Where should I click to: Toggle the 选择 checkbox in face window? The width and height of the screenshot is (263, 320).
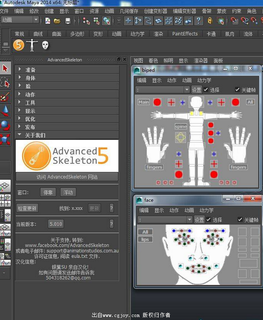click(209, 219)
